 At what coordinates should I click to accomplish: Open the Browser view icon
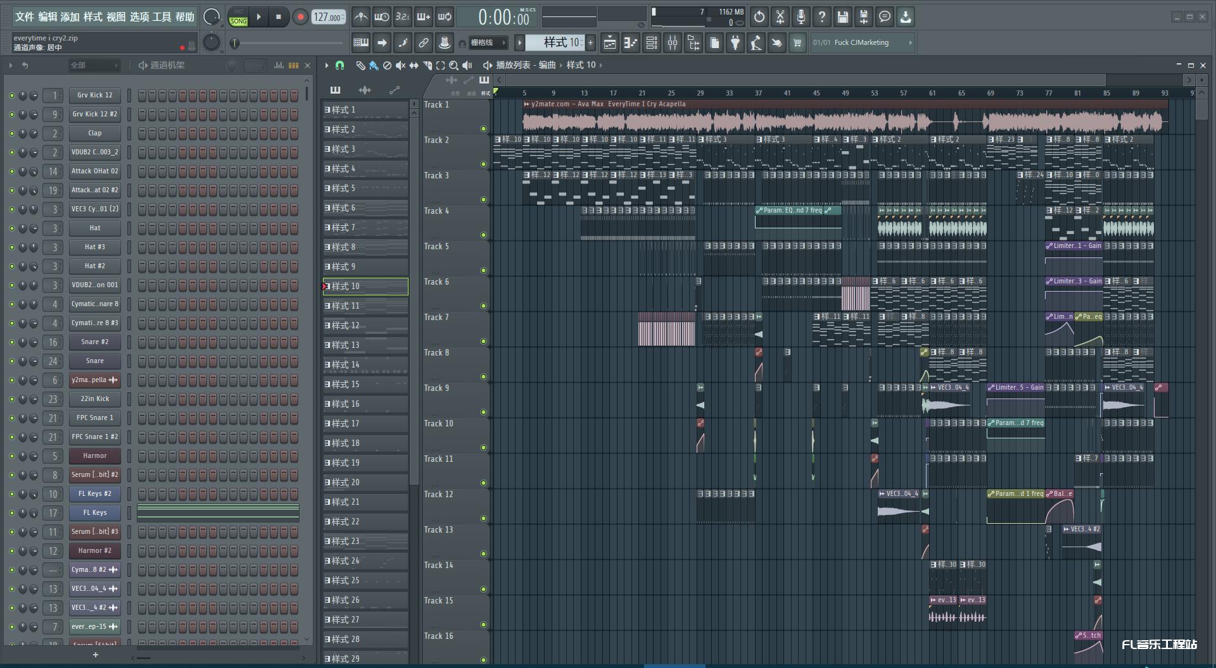693,43
